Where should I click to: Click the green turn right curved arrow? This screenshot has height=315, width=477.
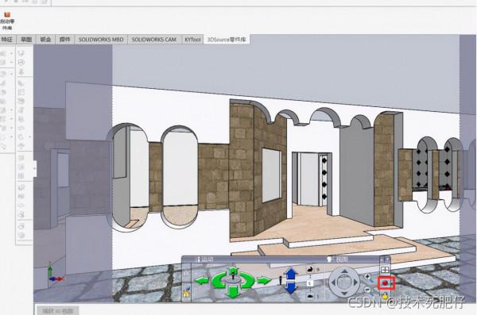coord(248,280)
